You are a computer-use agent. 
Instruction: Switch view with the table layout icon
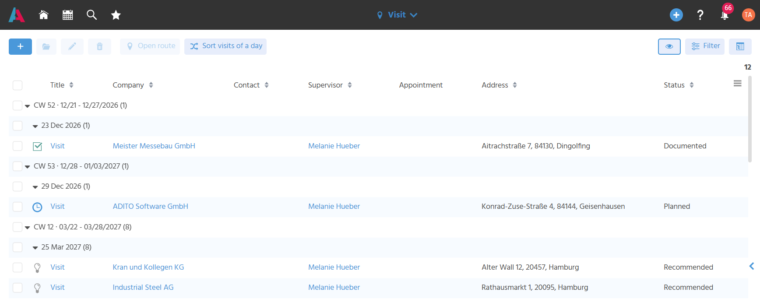coord(740,46)
